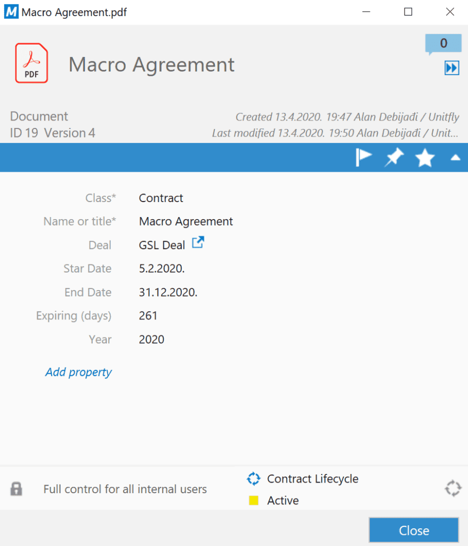Toggle the favorites star icon
Screen dimensions: 468x546
click(425, 158)
